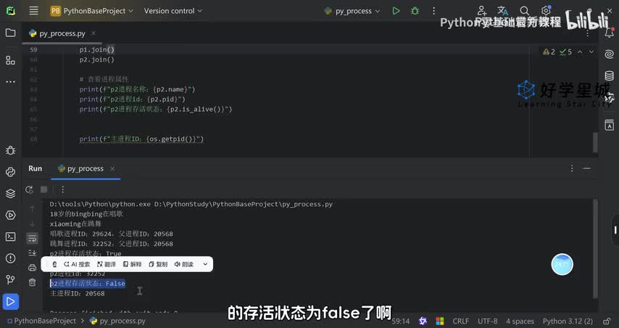Jump to previous stack frame up arrow in console
The image size is (619, 328).
point(33,209)
